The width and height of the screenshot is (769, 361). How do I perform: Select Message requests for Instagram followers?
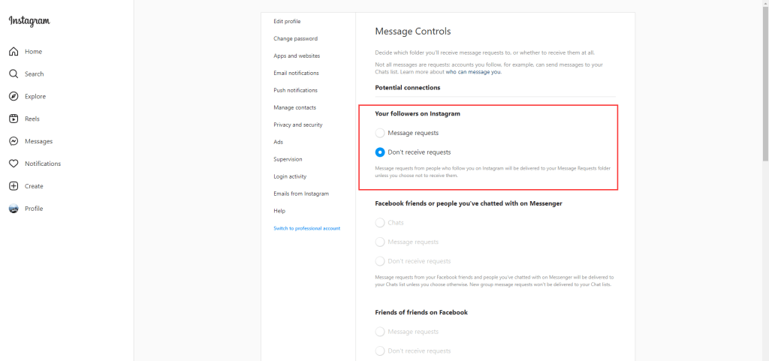(380, 133)
